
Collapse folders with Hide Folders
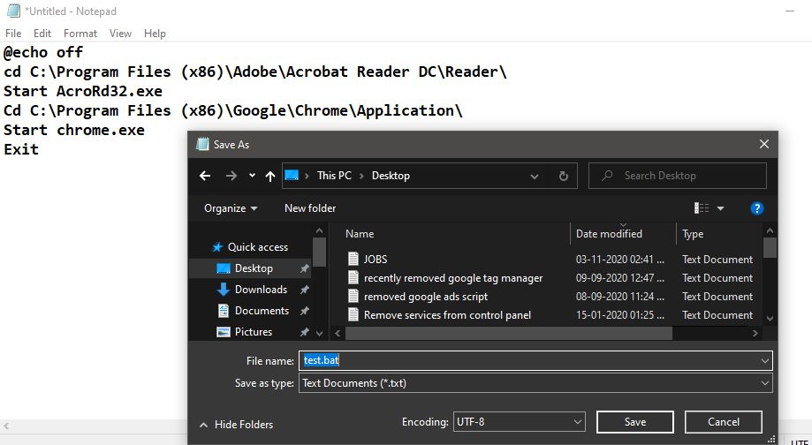tap(236, 425)
